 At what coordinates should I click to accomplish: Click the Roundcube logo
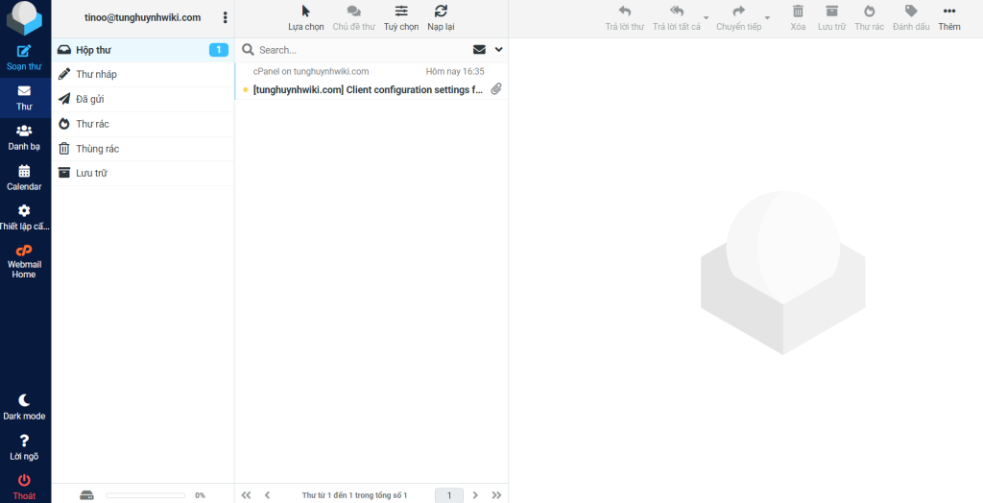(24, 17)
